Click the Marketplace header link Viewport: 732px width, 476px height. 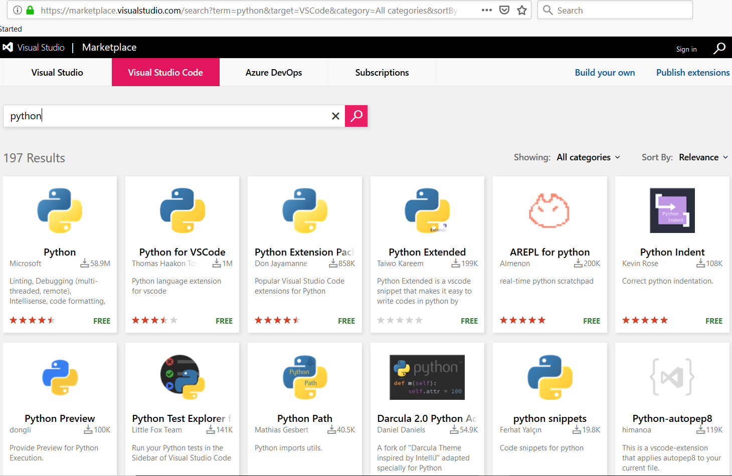(109, 47)
